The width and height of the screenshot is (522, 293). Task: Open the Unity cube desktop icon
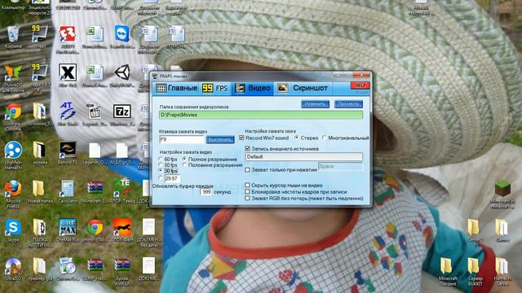122,73
